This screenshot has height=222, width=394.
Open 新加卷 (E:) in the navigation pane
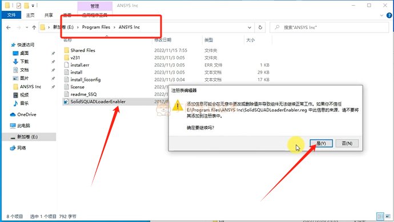click(27, 136)
